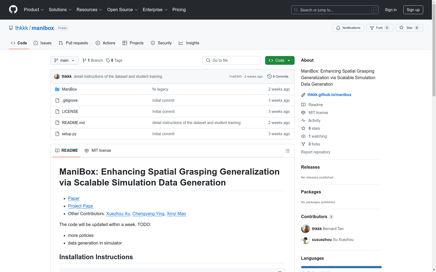Image resolution: width=436 pixels, height=272 pixels.
Task: Click the bell icon in Notifications button
Action: pyautogui.click(x=338, y=28)
